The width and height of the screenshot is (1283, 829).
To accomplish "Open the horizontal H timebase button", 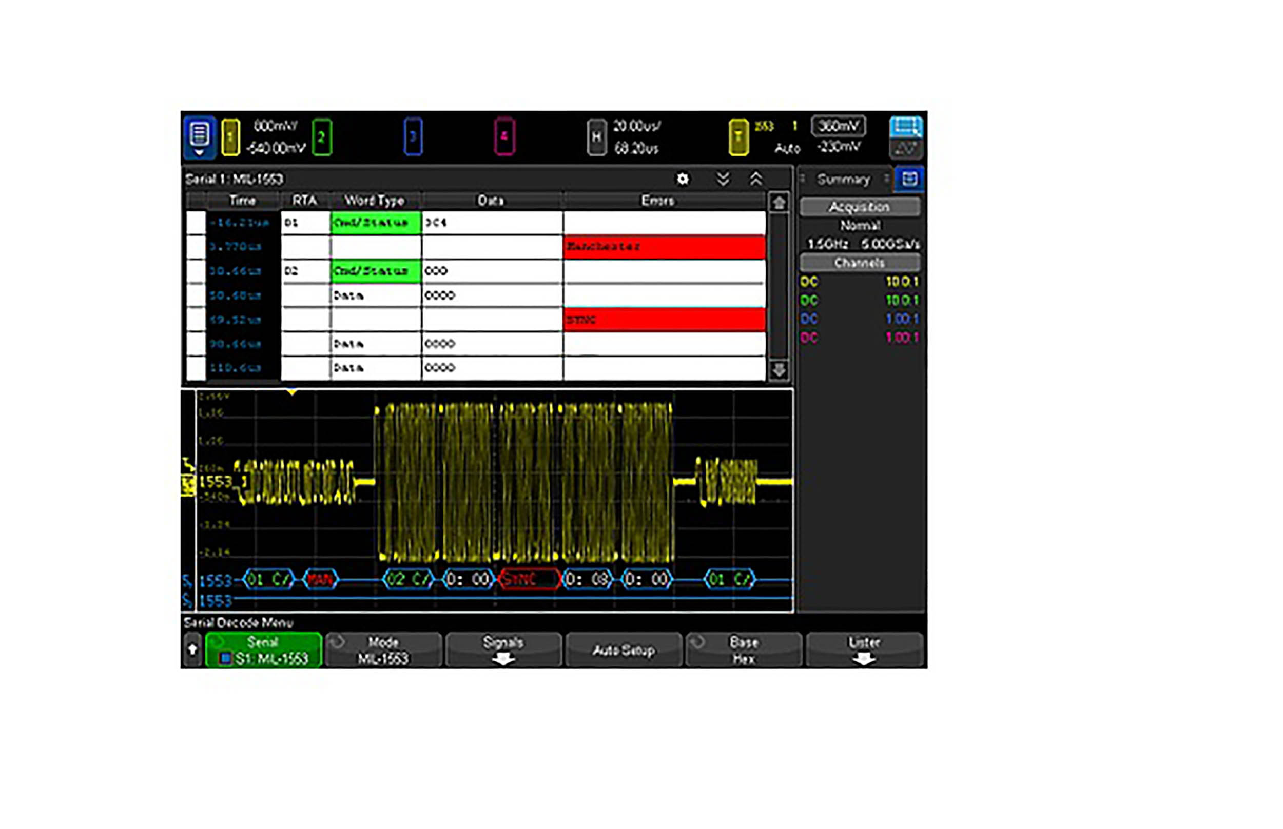I will click(x=596, y=137).
